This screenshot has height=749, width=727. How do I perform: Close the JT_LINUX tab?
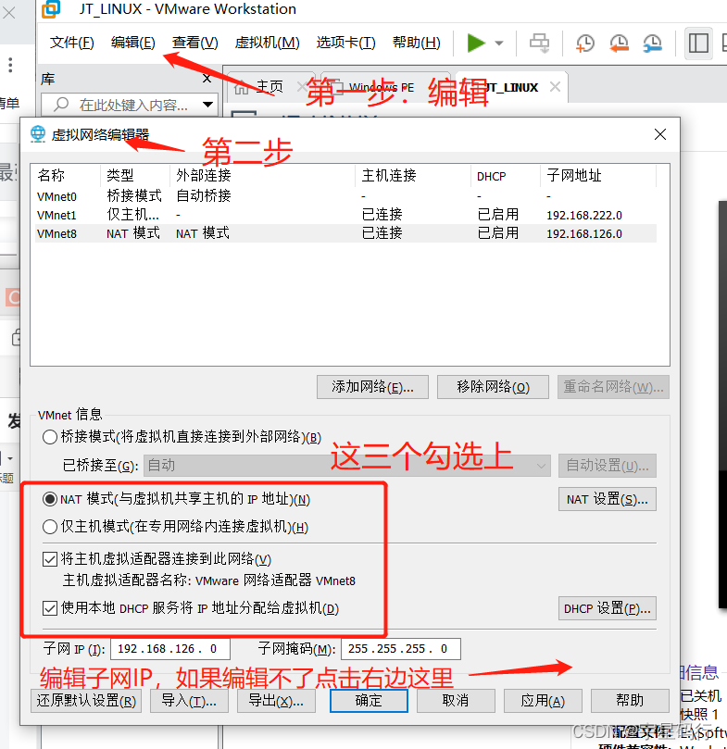pyautogui.click(x=555, y=87)
